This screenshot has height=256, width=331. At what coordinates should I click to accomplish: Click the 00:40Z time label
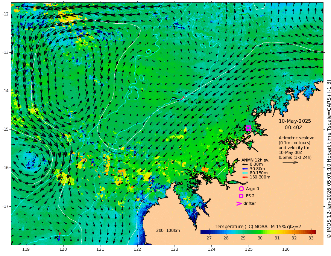(295, 128)
